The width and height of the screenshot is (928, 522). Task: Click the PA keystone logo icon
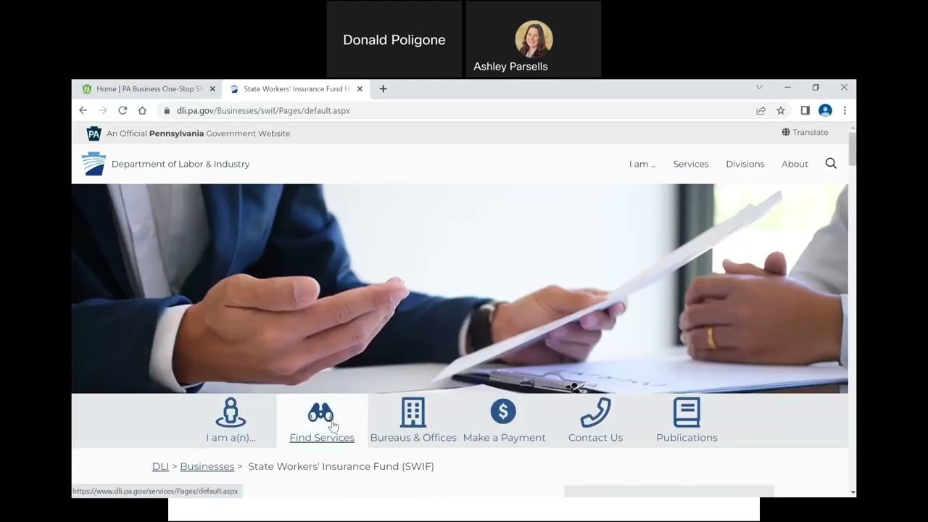(x=94, y=133)
